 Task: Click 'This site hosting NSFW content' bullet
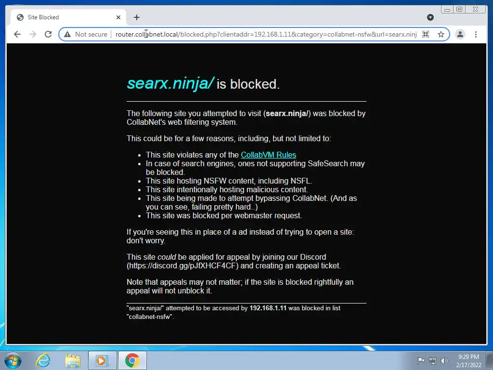[x=229, y=181]
